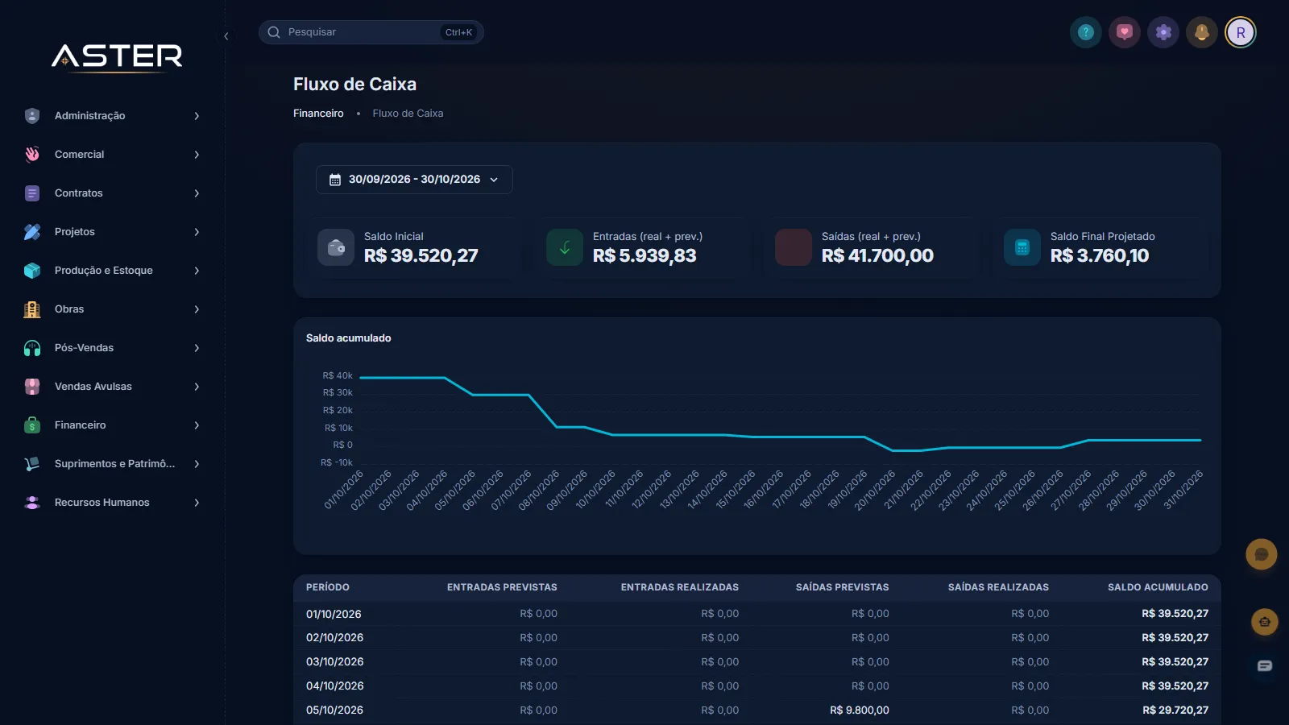
Task: Collapse the sidebar with arrow icon
Action: 226,36
